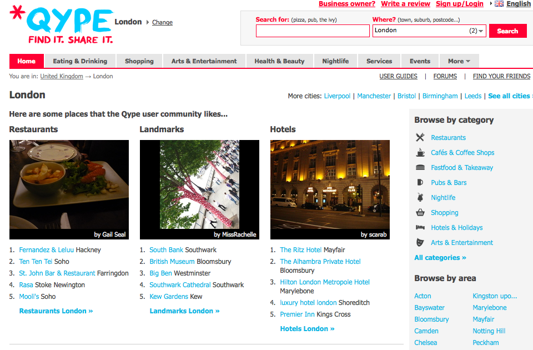Viewport: 533px width, 350px height.
Task: Open the Landmarks photo by MissRachelle
Action: point(199,189)
